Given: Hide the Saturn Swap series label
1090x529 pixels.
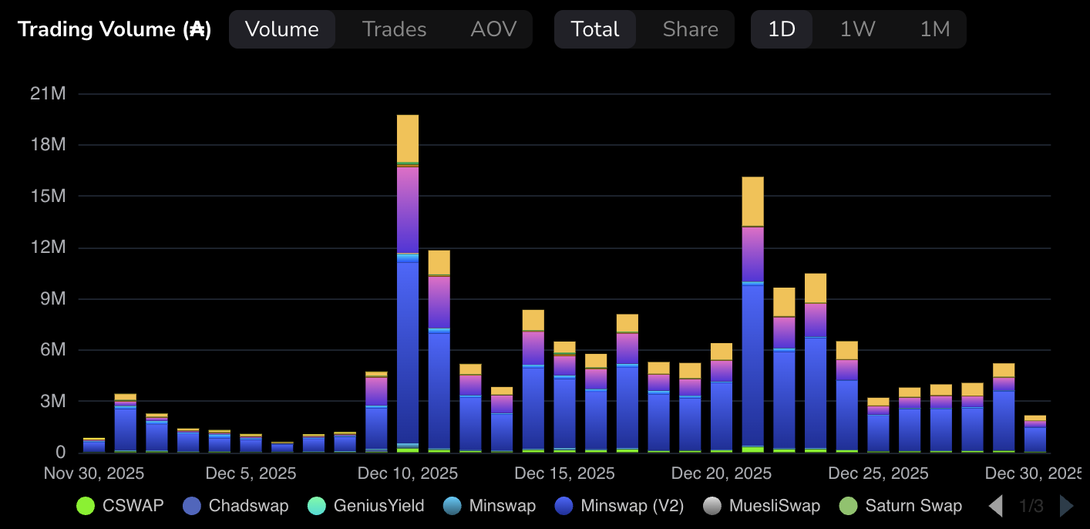Looking at the screenshot, I should pos(913,506).
